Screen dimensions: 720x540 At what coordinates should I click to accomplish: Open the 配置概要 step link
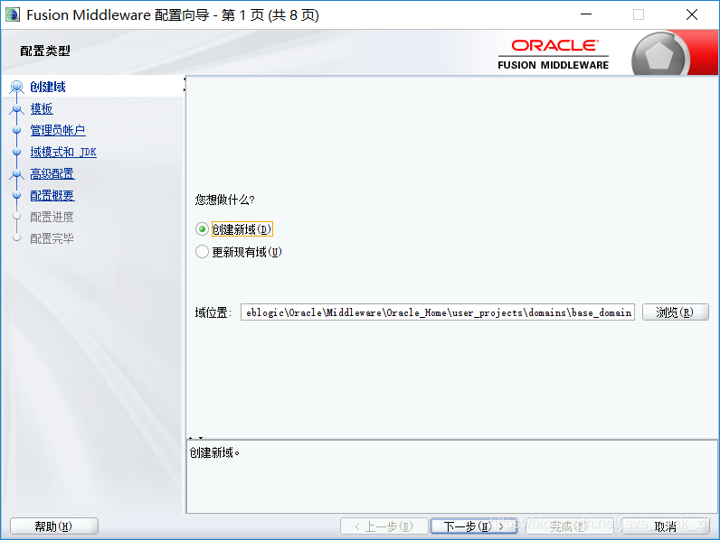coord(52,195)
